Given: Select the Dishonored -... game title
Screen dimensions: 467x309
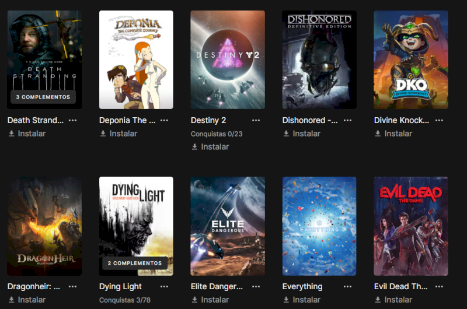Looking at the screenshot, I should click(x=310, y=120).
